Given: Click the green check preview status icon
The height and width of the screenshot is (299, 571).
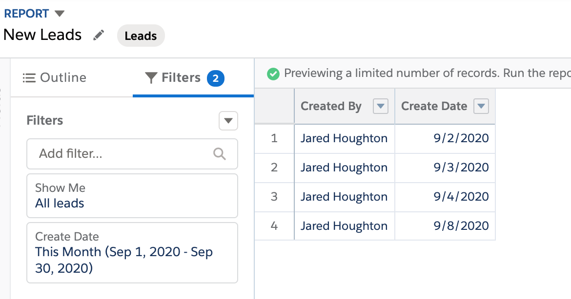Looking at the screenshot, I should [273, 74].
